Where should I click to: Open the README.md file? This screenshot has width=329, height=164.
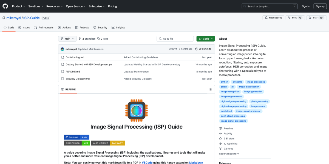pos(73,72)
